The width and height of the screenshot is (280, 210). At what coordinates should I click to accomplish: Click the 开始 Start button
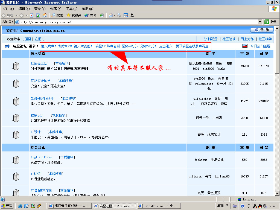point(7,206)
